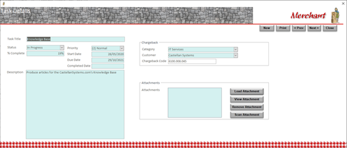347x148 pixels.
Task: Expand the Priority dropdown arrow
Action: [x=122, y=48]
